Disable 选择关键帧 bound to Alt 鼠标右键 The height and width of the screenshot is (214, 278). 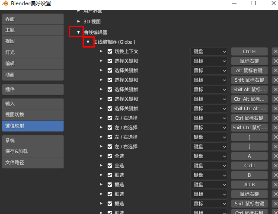pos(110,70)
